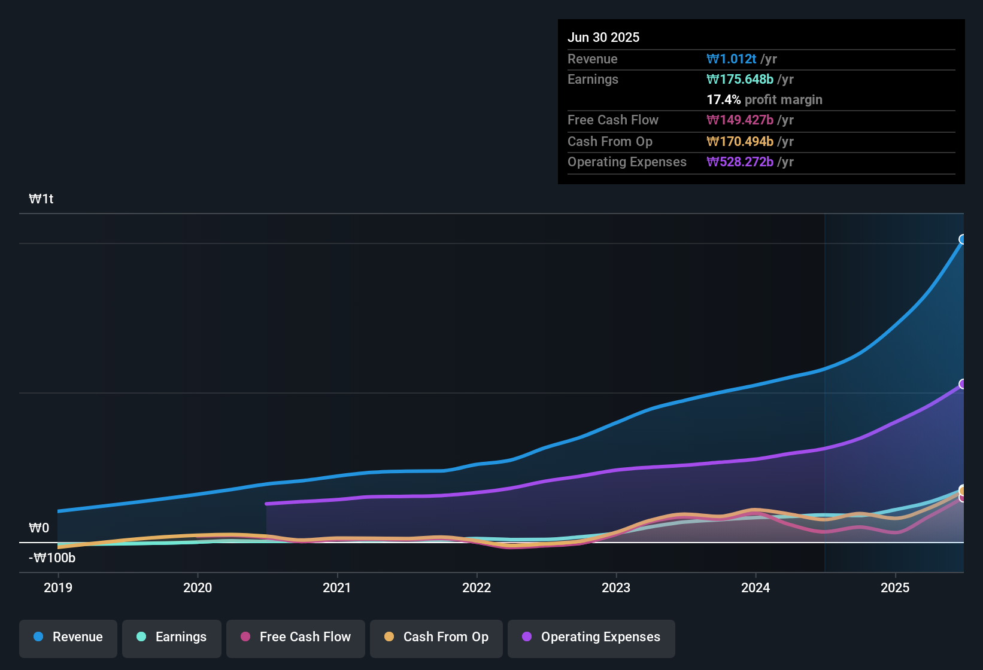Click the pink Free Cash Flow legend dot
Viewport: 983px width, 670px height.
(x=245, y=636)
